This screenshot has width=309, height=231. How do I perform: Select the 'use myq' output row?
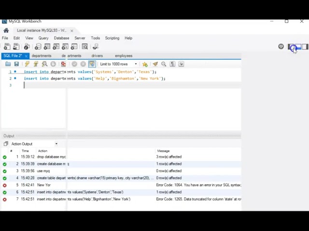point(121,171)
